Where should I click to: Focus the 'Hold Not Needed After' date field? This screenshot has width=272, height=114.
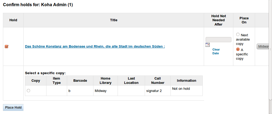(218, 40)
